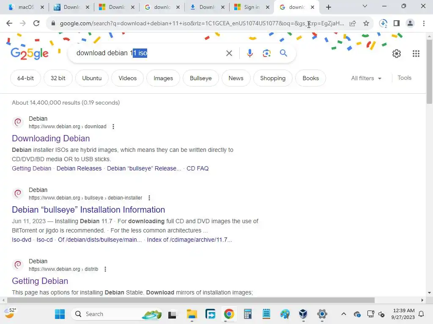
Task: Reload the current page
Action: point(36,24)
